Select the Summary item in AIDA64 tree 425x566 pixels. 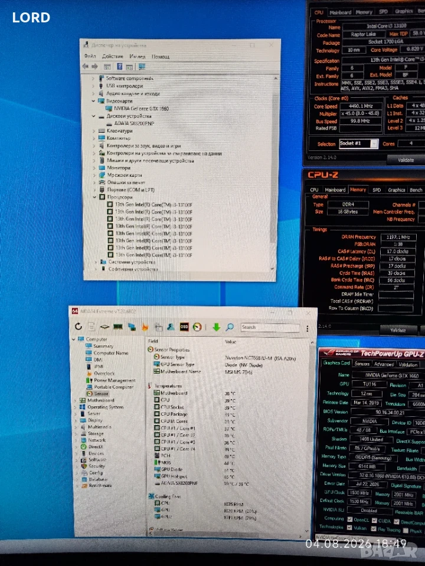pos(99,346)
